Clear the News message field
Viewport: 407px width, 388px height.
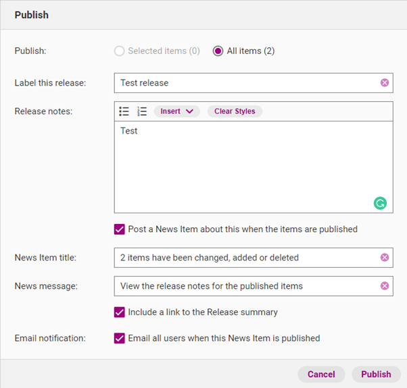point(385,285)
